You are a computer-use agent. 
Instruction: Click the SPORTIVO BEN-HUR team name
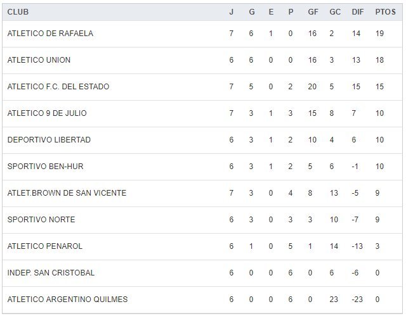[x=45, y=167]
